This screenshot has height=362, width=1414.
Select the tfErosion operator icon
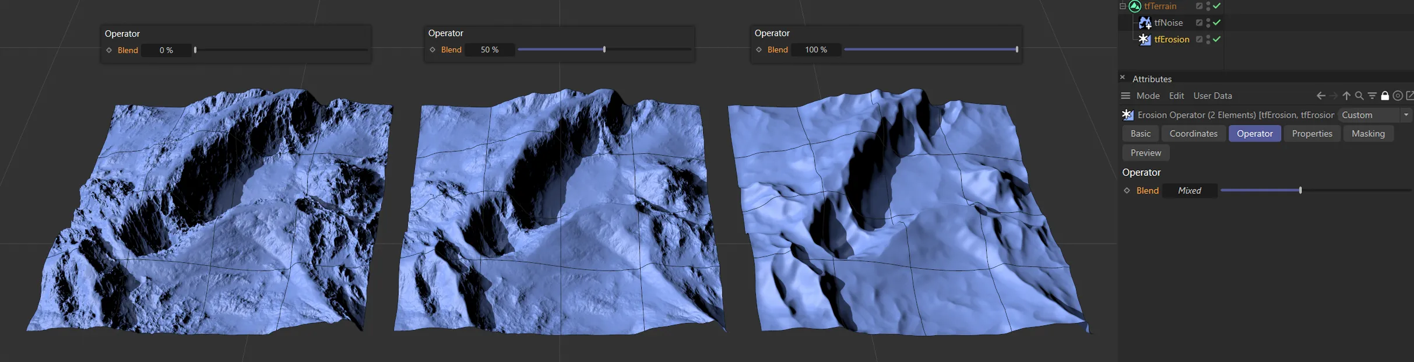pyautogui.click(x=1145, y=40)
